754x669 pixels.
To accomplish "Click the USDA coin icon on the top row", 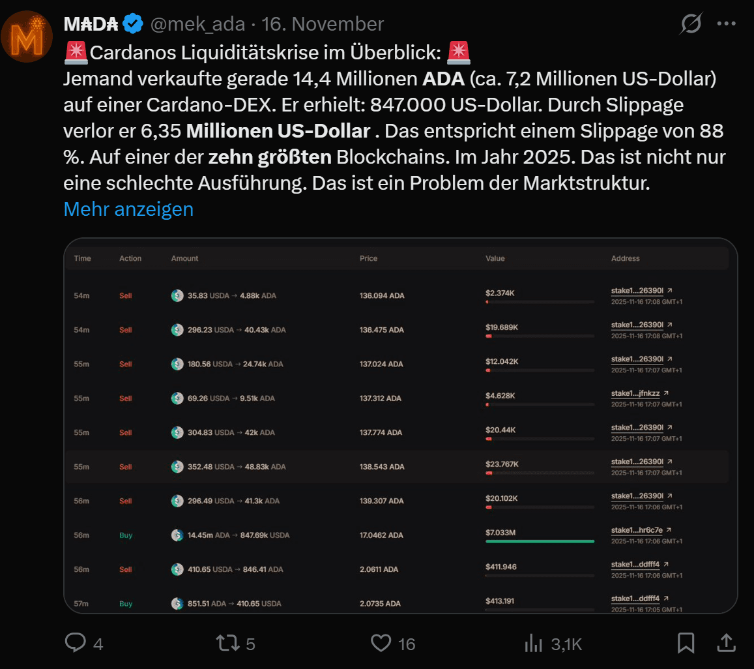I will point(177,295).
